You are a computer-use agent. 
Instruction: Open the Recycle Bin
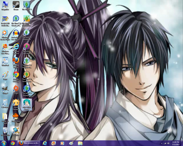(x=5, y=132)
